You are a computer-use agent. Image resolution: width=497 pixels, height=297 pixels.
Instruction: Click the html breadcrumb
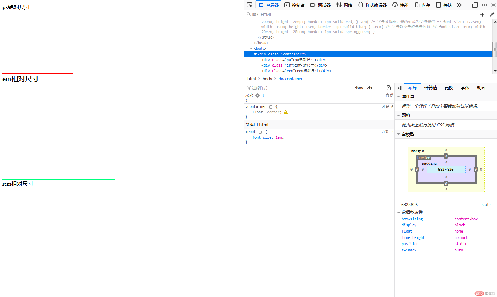tap(252, 79)
